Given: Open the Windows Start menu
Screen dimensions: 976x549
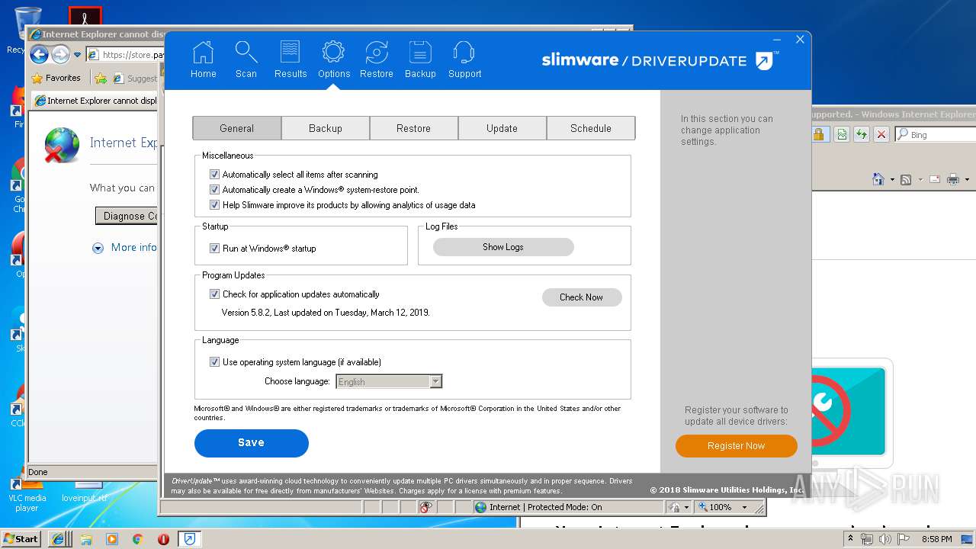Looking at the screenshot, I should click(21, 539).
